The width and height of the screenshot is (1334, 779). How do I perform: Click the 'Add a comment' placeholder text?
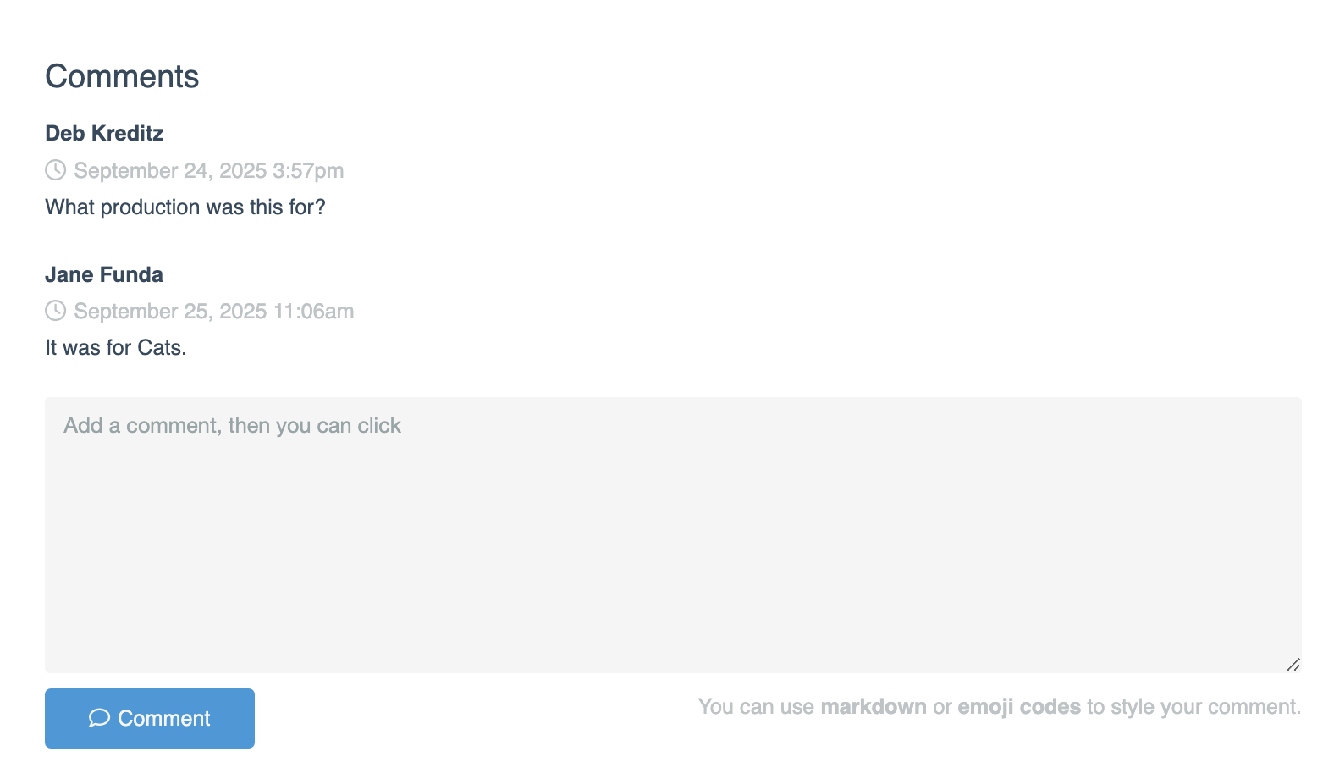232,426
